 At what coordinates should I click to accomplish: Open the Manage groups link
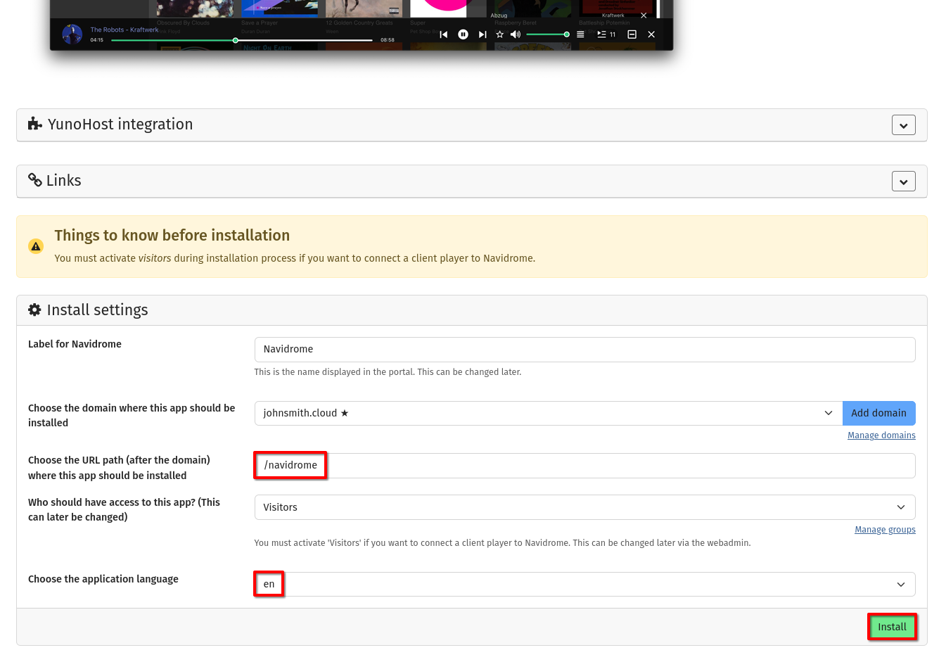pos(885,530)
